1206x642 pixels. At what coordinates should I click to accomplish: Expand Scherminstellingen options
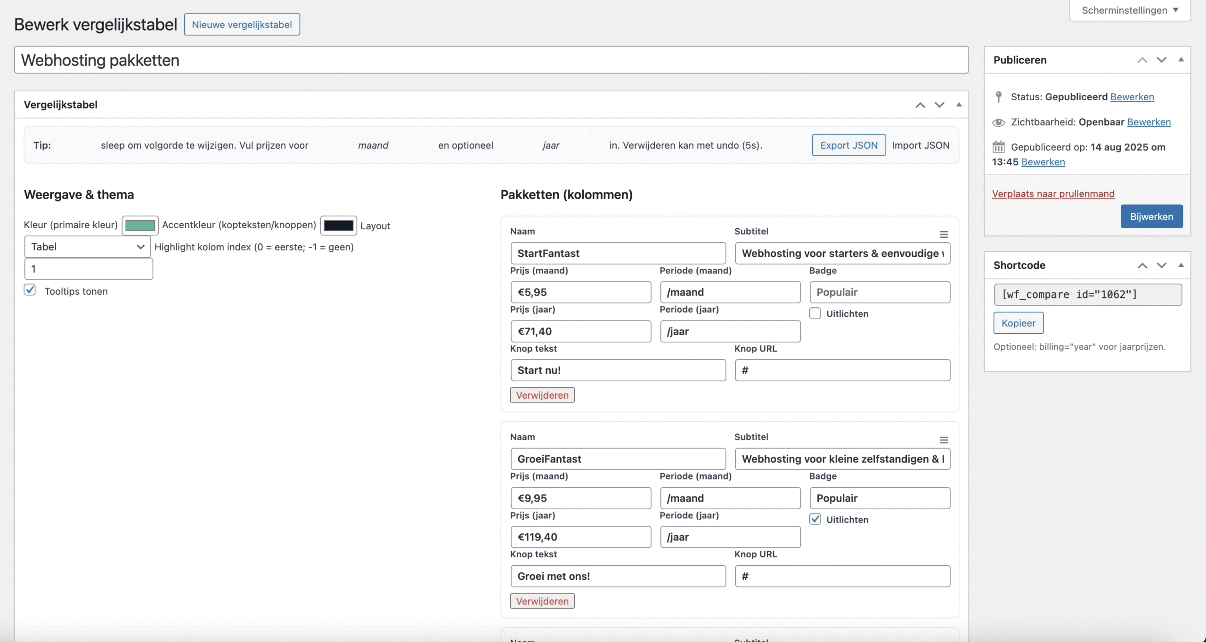coord(1130,10)
